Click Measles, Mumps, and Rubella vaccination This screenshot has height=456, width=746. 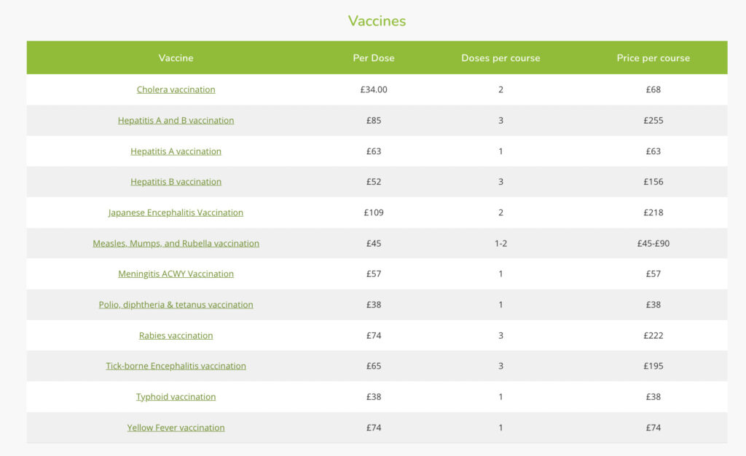[176, 243]
